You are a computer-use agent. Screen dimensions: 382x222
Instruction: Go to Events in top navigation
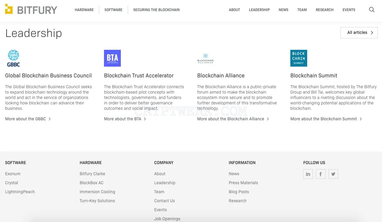(x=349, y=10)
